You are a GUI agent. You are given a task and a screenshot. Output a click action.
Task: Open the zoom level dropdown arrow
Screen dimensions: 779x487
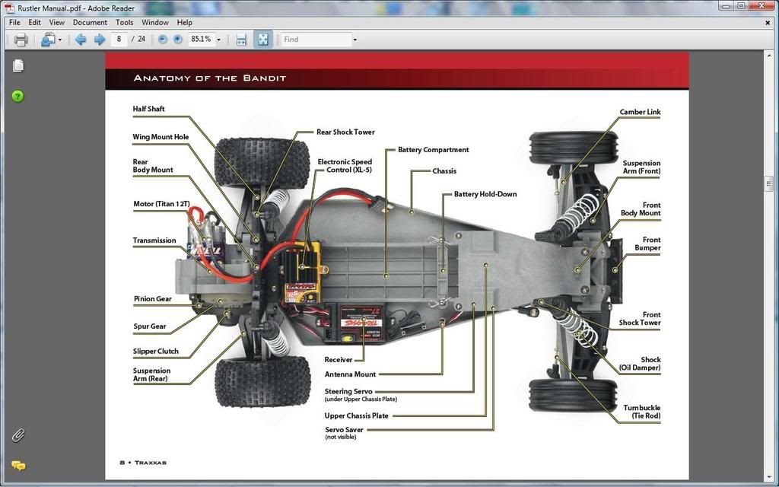coord(218,40)
